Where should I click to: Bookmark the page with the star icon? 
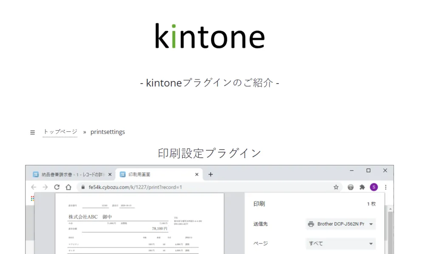336,187
